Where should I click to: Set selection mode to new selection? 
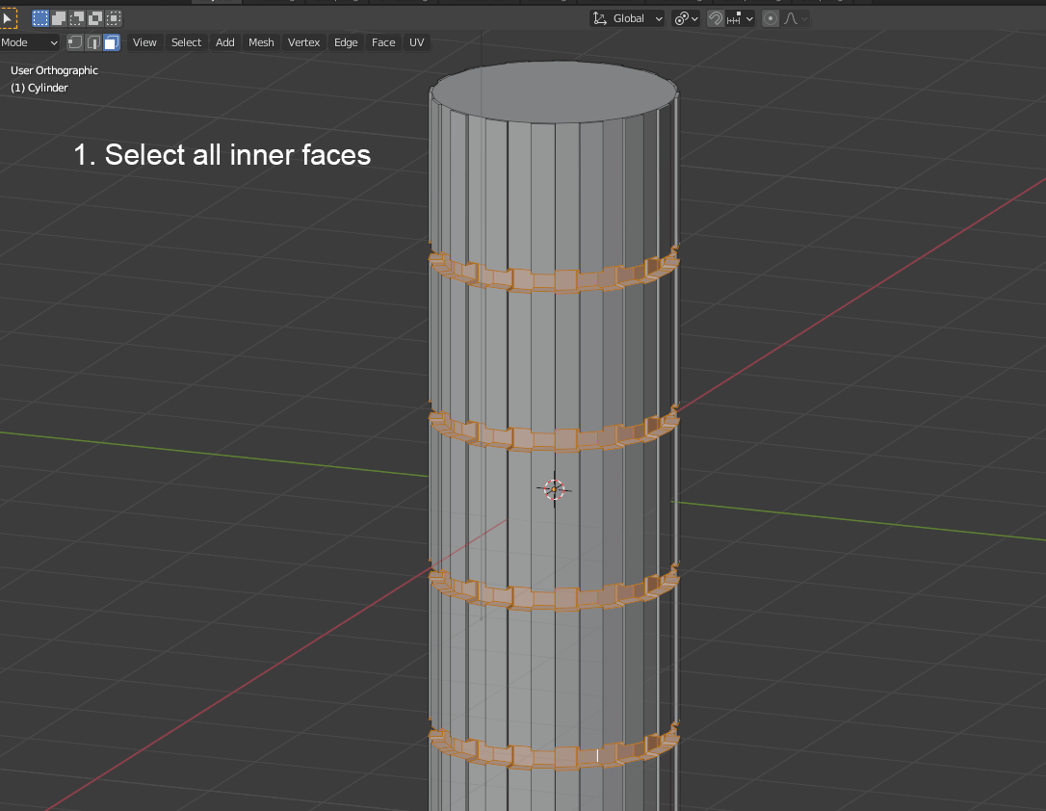point(40,18)
